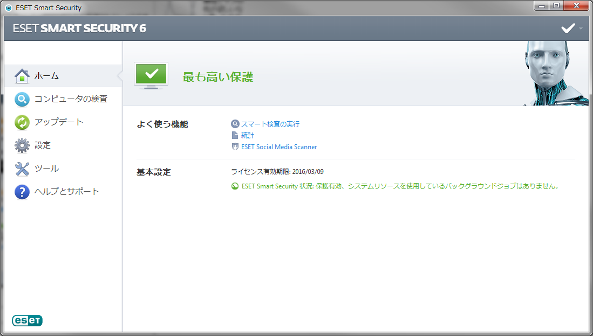Click the blue question mark help icon
593x336 pixels.
pos(22,192)
